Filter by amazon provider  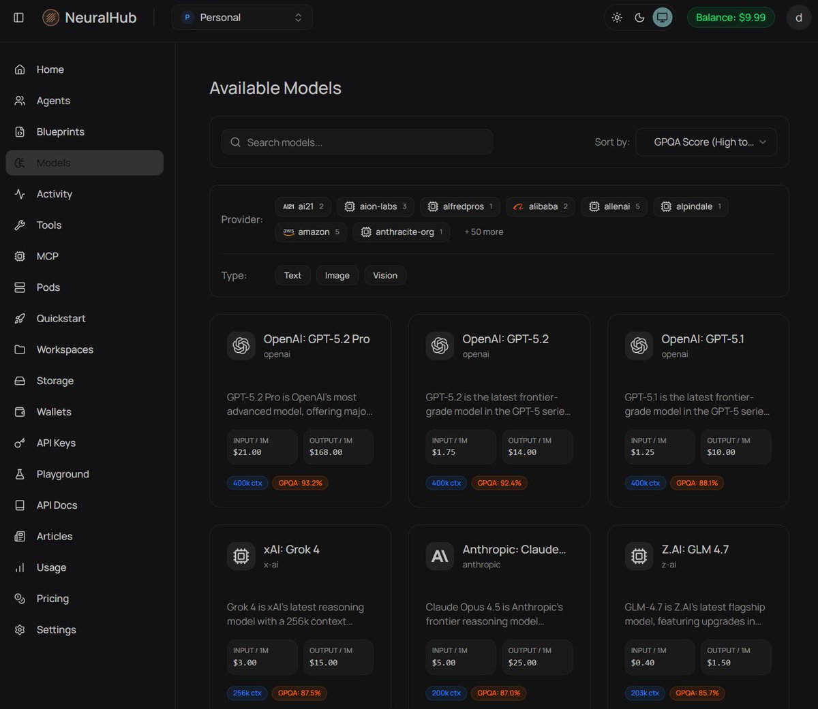(311, 232)
